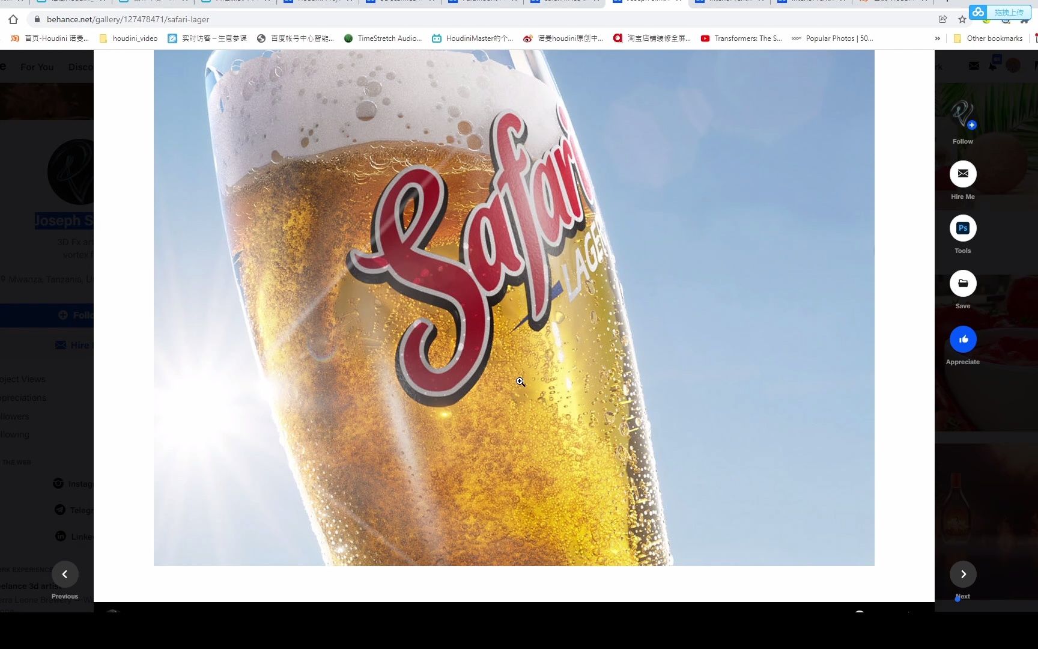
Task: Click the Safari Lager beer image
Action: [514, 308]
